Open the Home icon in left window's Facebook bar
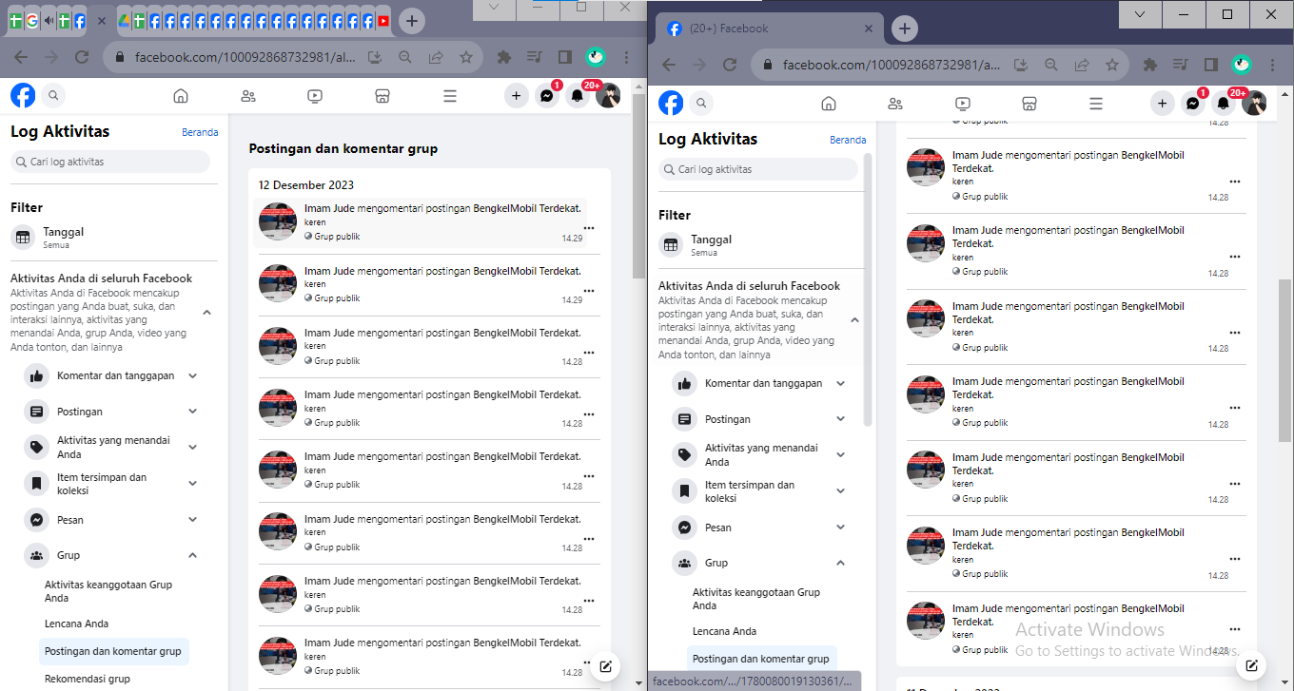The image size is (1294, 691). 181,96
